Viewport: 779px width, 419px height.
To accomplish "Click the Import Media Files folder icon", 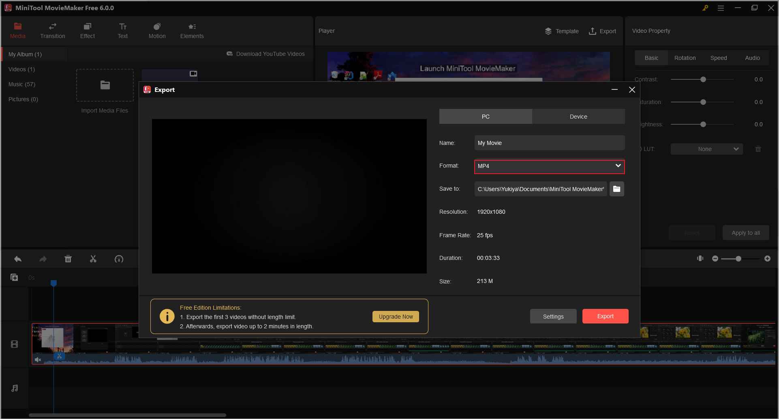I will (x=105, y=85).
